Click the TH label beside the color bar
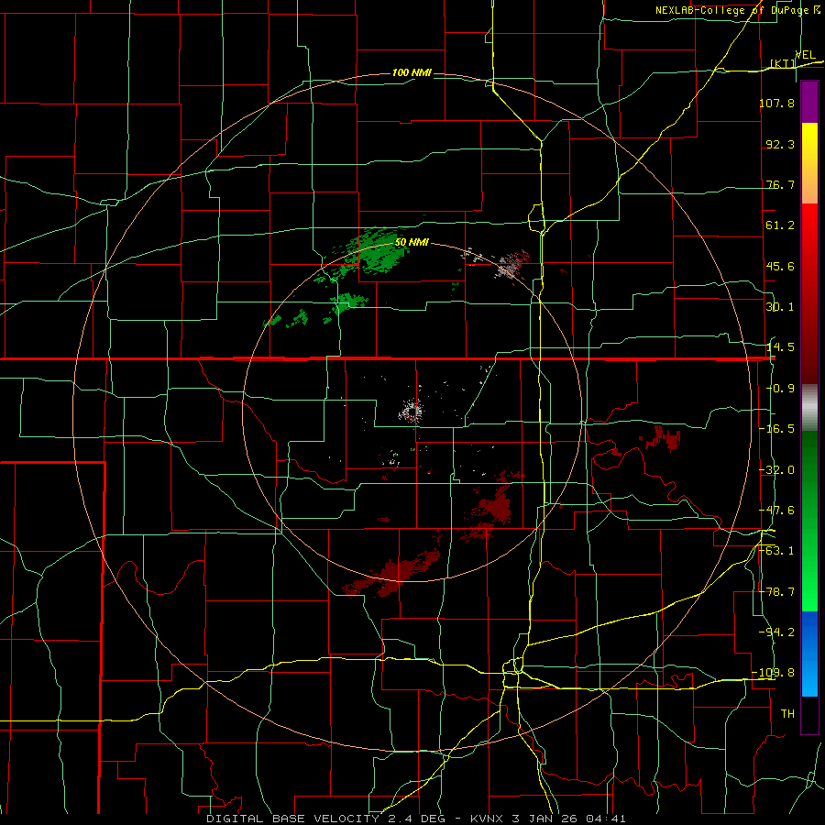The height and width of the screenshot is (825, 825). click(787, 714)
